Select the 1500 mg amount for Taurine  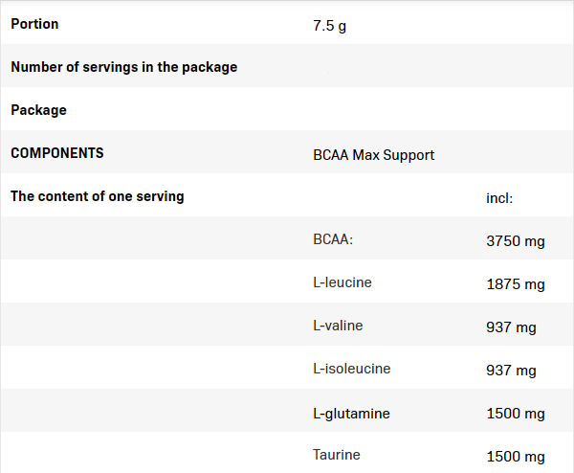(x=515, y=457)
